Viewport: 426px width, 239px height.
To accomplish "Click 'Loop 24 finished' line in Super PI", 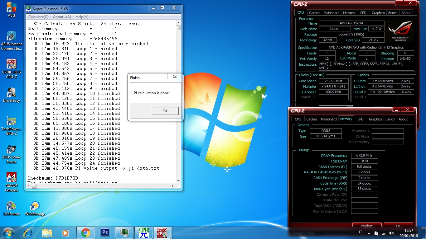I will tap(77, 163).
